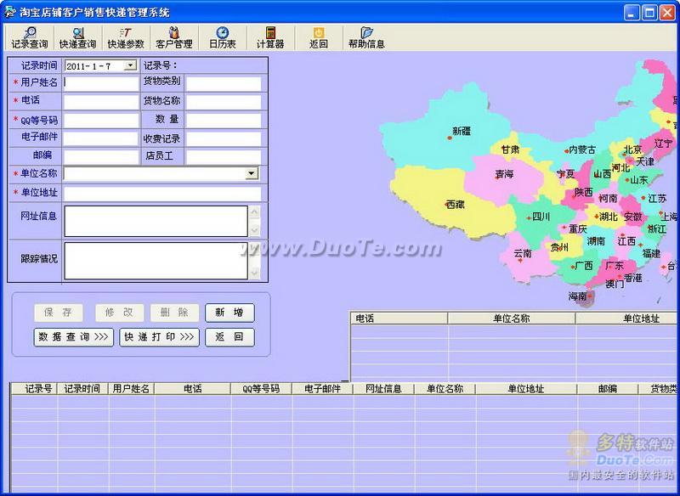Click the 返回 button below the form
Screen dimensions: 680x496
point(229,337)
